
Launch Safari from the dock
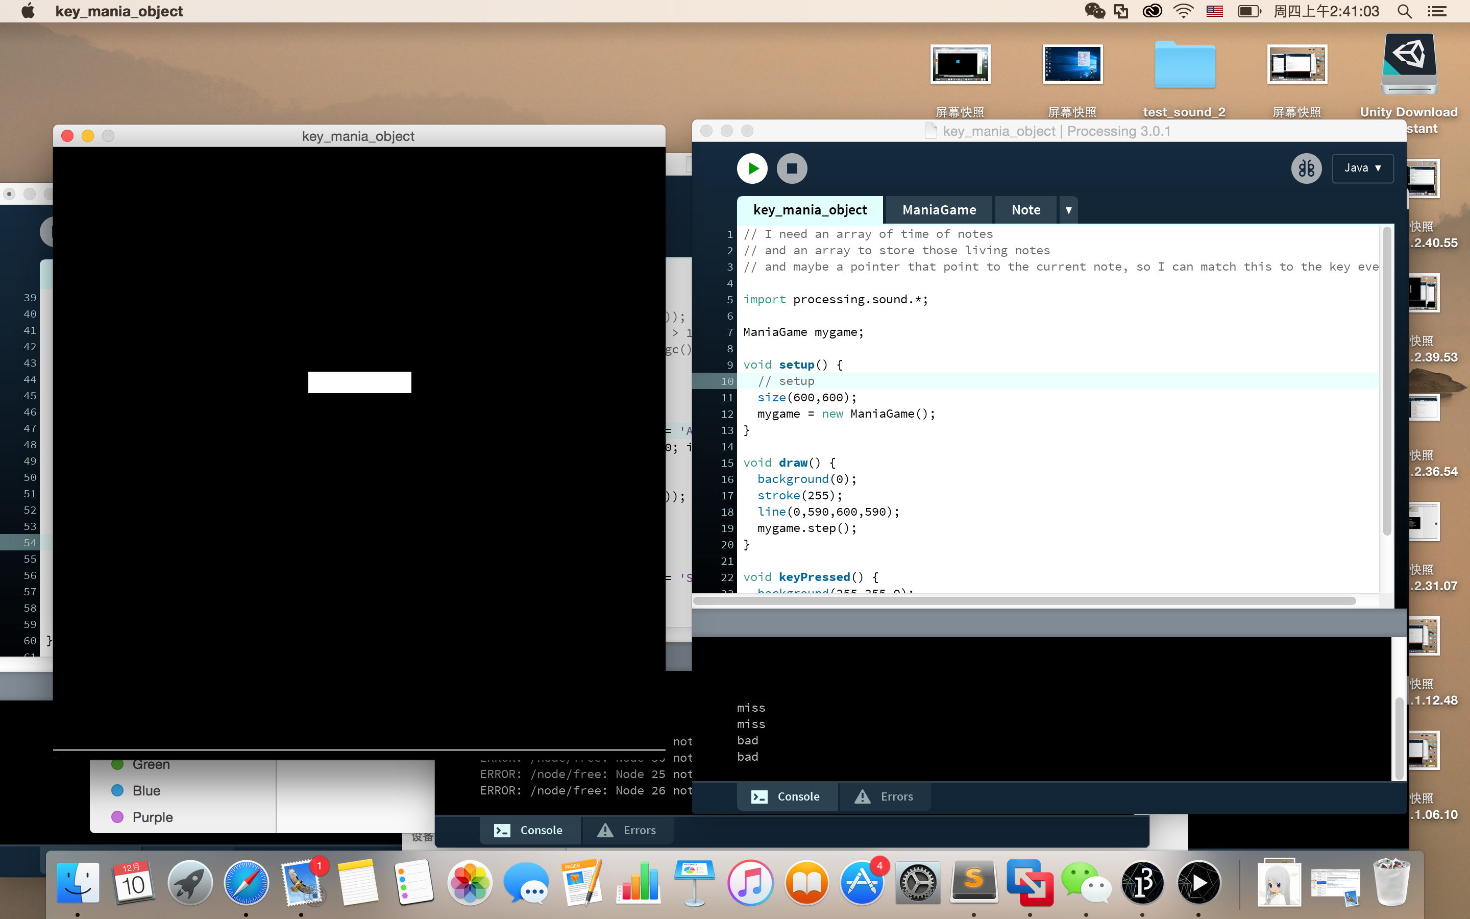tap(246, 883)
